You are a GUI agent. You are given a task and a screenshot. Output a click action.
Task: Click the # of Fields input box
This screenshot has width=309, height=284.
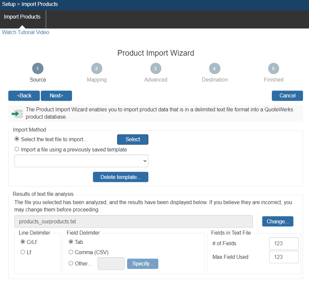[x=284, y=243]
